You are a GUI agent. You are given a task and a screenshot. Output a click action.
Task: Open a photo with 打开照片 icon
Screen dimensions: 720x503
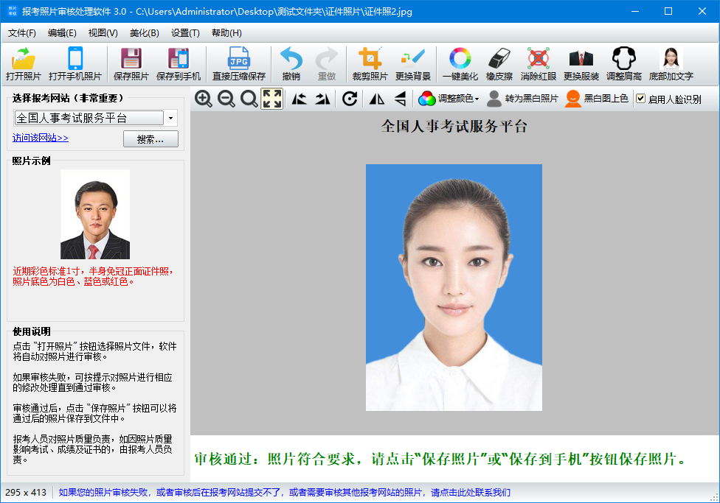(x=24, y=64)
